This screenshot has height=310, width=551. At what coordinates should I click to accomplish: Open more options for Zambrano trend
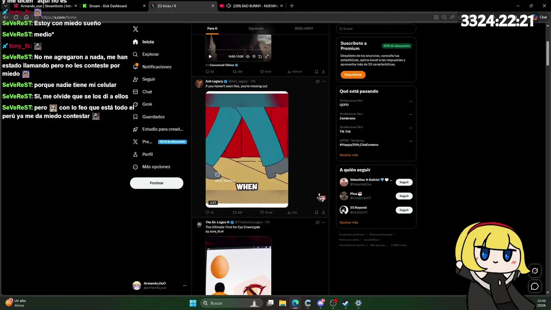coord(411,115)
